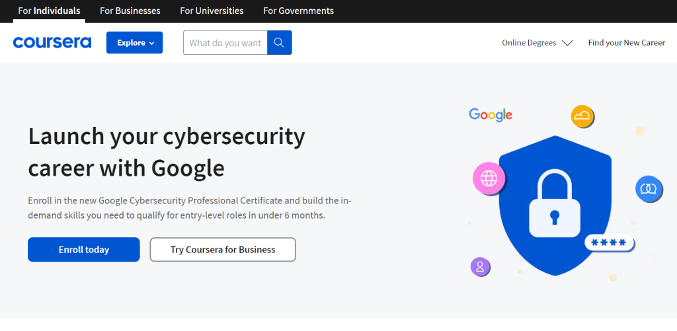Screen dimensions: 677x331
Task: Click the Google logo in the illustration
Action: (491, 114)
